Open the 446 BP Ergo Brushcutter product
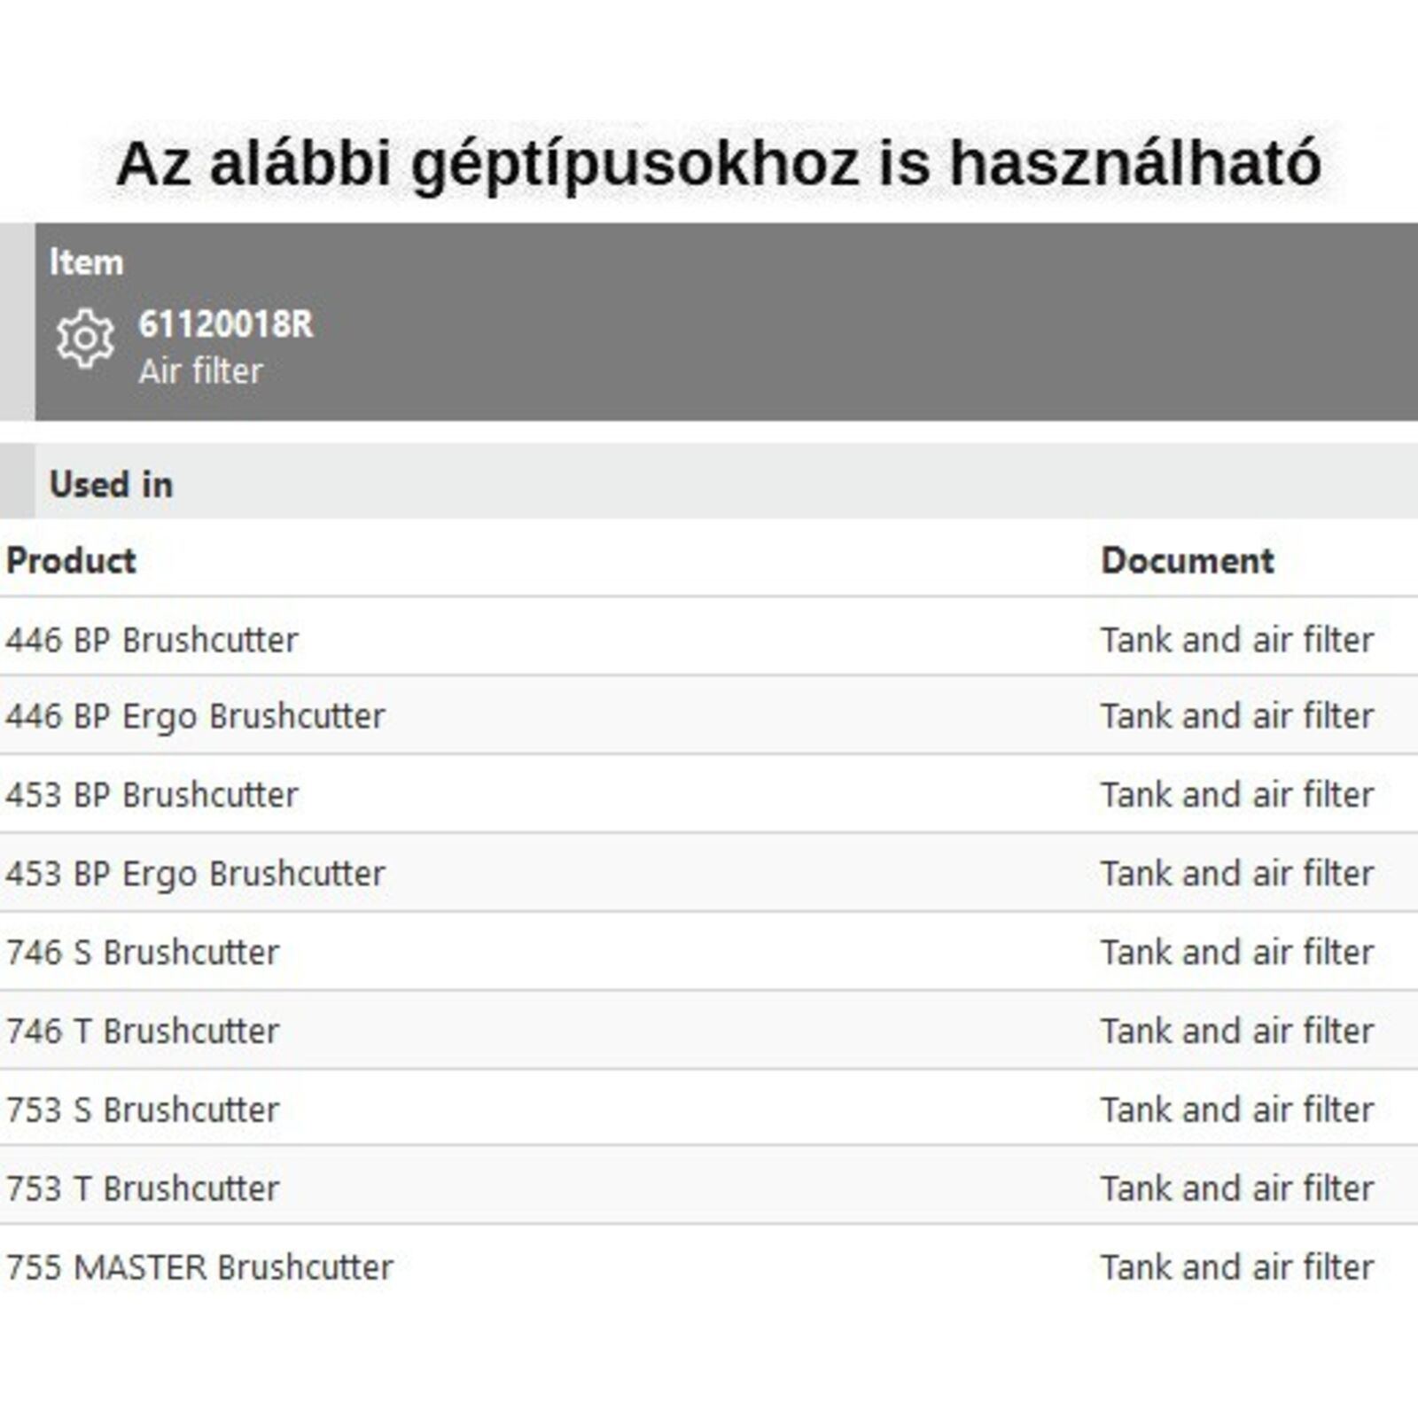The width and height of the screenshot is (1418, 1418). [195, 716]
